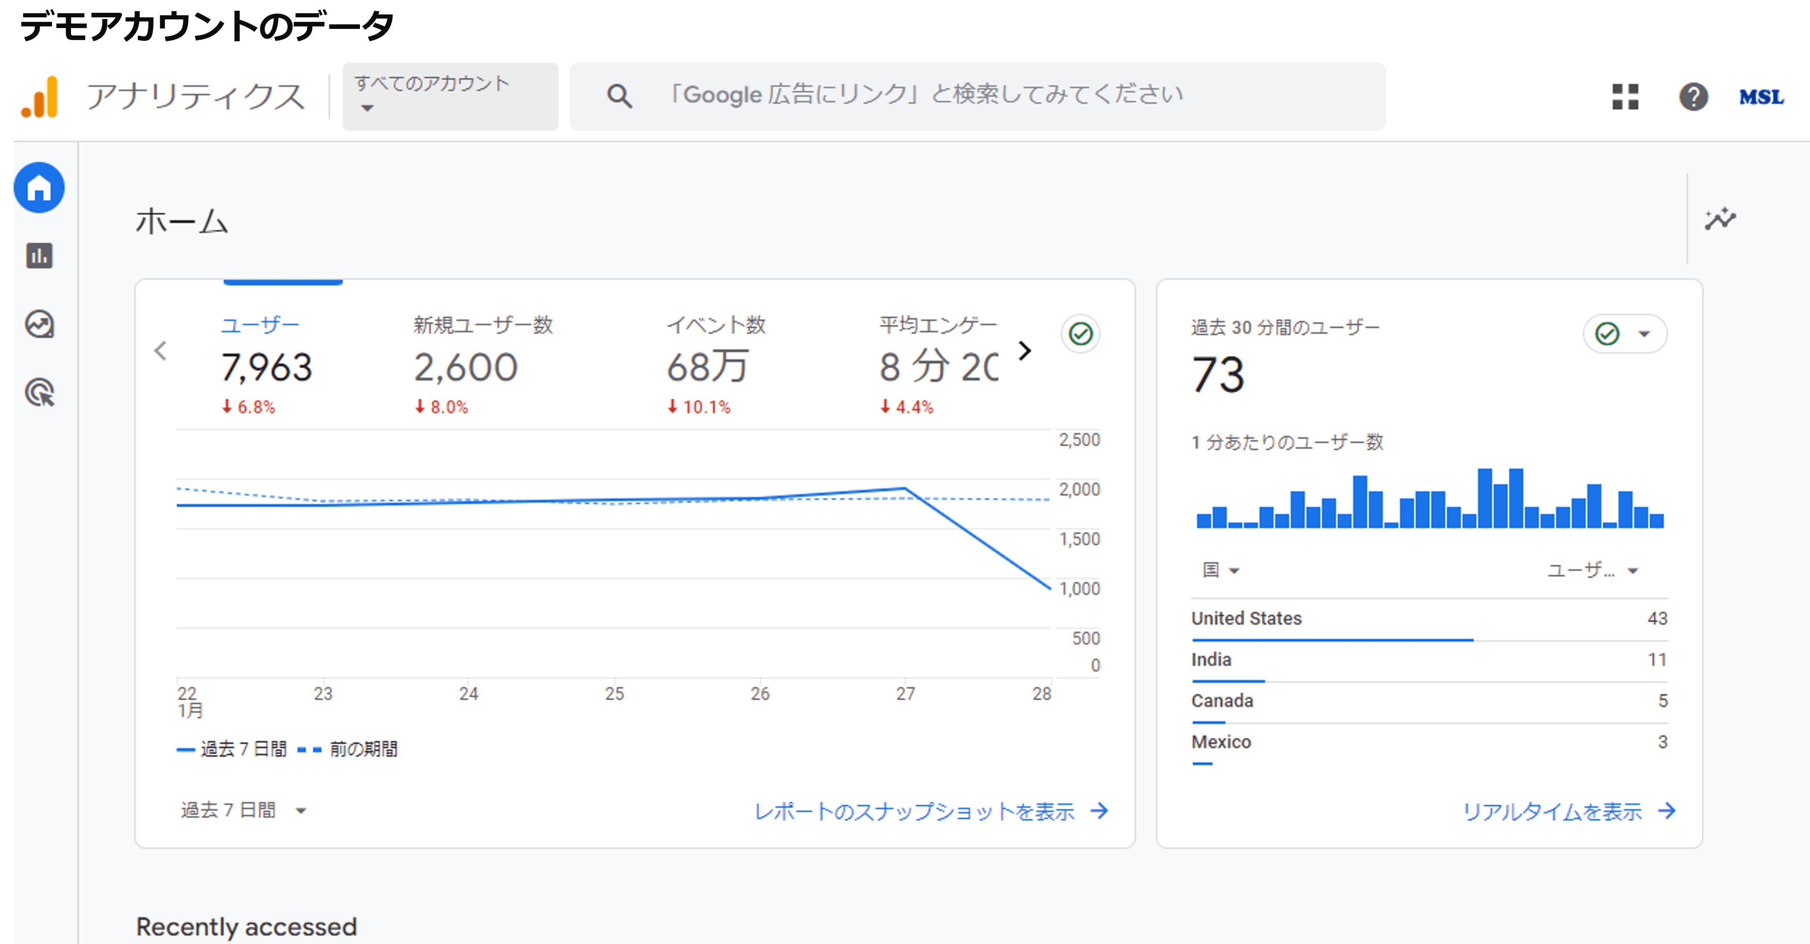The width and height of the screenshot is (1810, 944).
Task: Select the ユーザー metric tab
Action: pyautogui.click(x=267, y=364)
